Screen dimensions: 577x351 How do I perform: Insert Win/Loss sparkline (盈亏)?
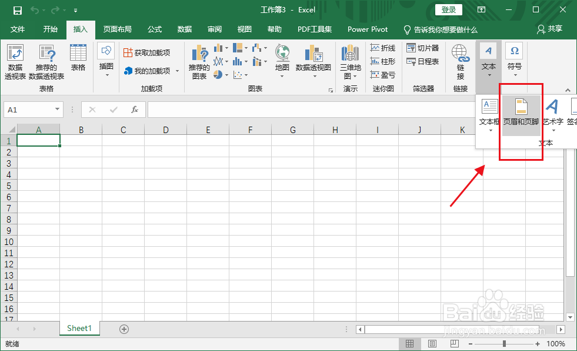383,75
